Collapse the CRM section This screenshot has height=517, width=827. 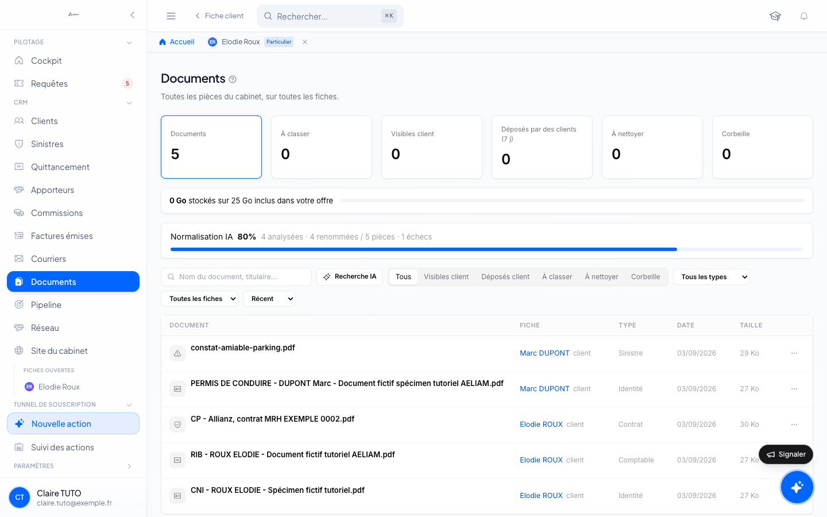(129, 103)
